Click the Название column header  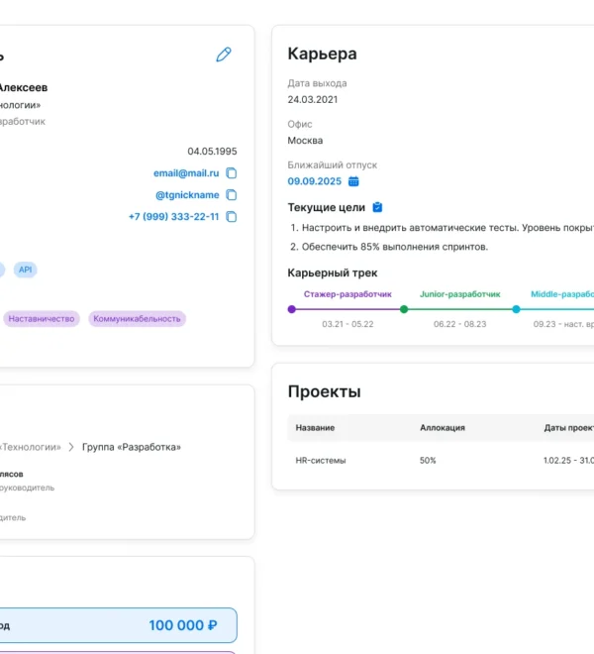point(315,427)
